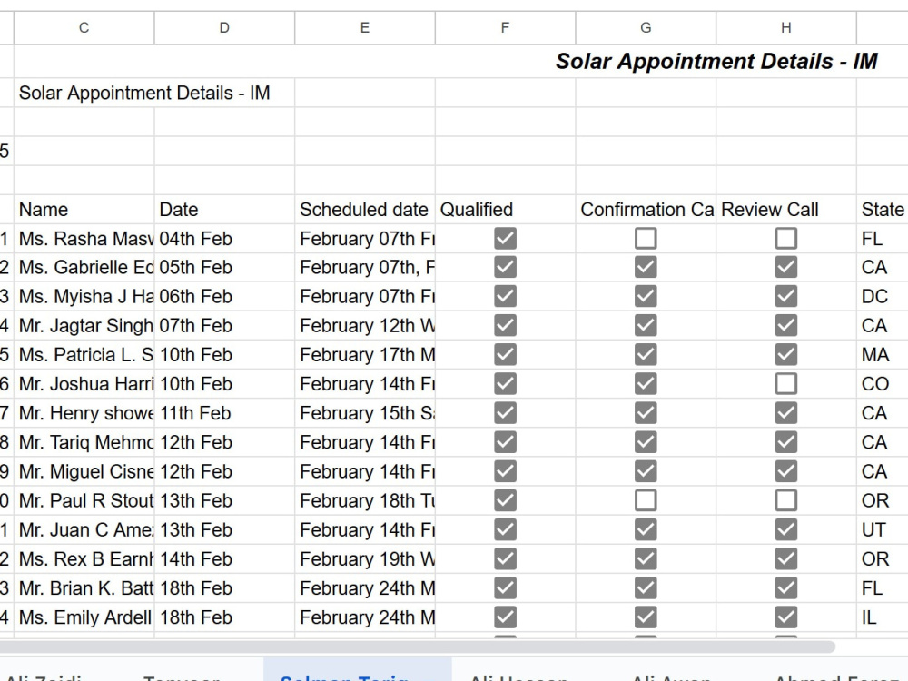Select column G header
This screenshot has height=681, width=908.
(x=646, y=28)
